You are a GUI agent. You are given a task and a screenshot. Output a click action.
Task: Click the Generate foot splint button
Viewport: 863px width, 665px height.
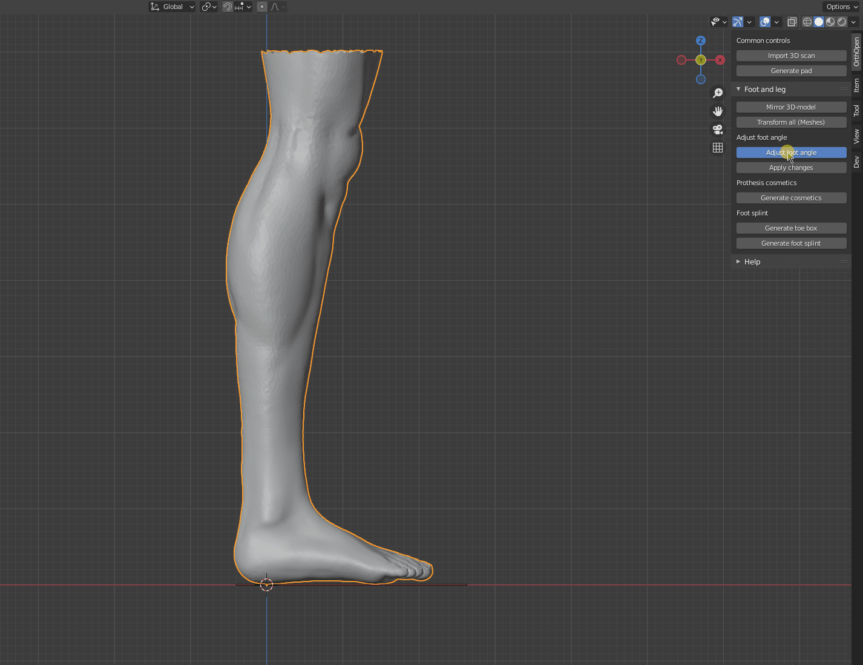pos(791,243)
